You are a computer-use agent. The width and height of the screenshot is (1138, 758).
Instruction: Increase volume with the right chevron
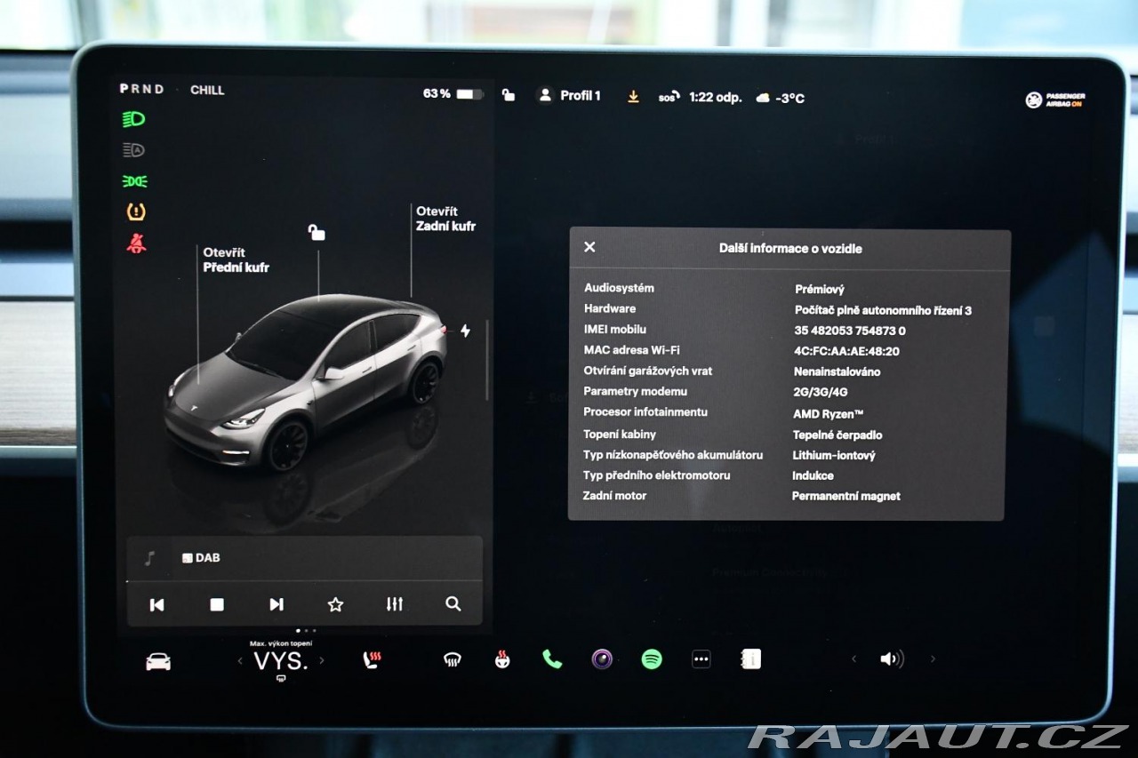(x=933, y=659)
